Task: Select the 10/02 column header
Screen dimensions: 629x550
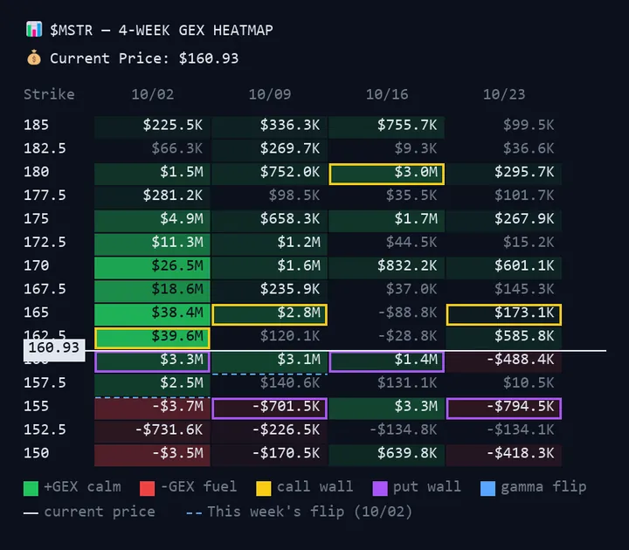Action: pos(153,94)
